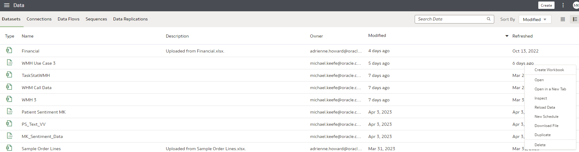Click the Patient Sentiment MK CSV icon
Viewport: 579px width, 152px height.
click(10, 111)
